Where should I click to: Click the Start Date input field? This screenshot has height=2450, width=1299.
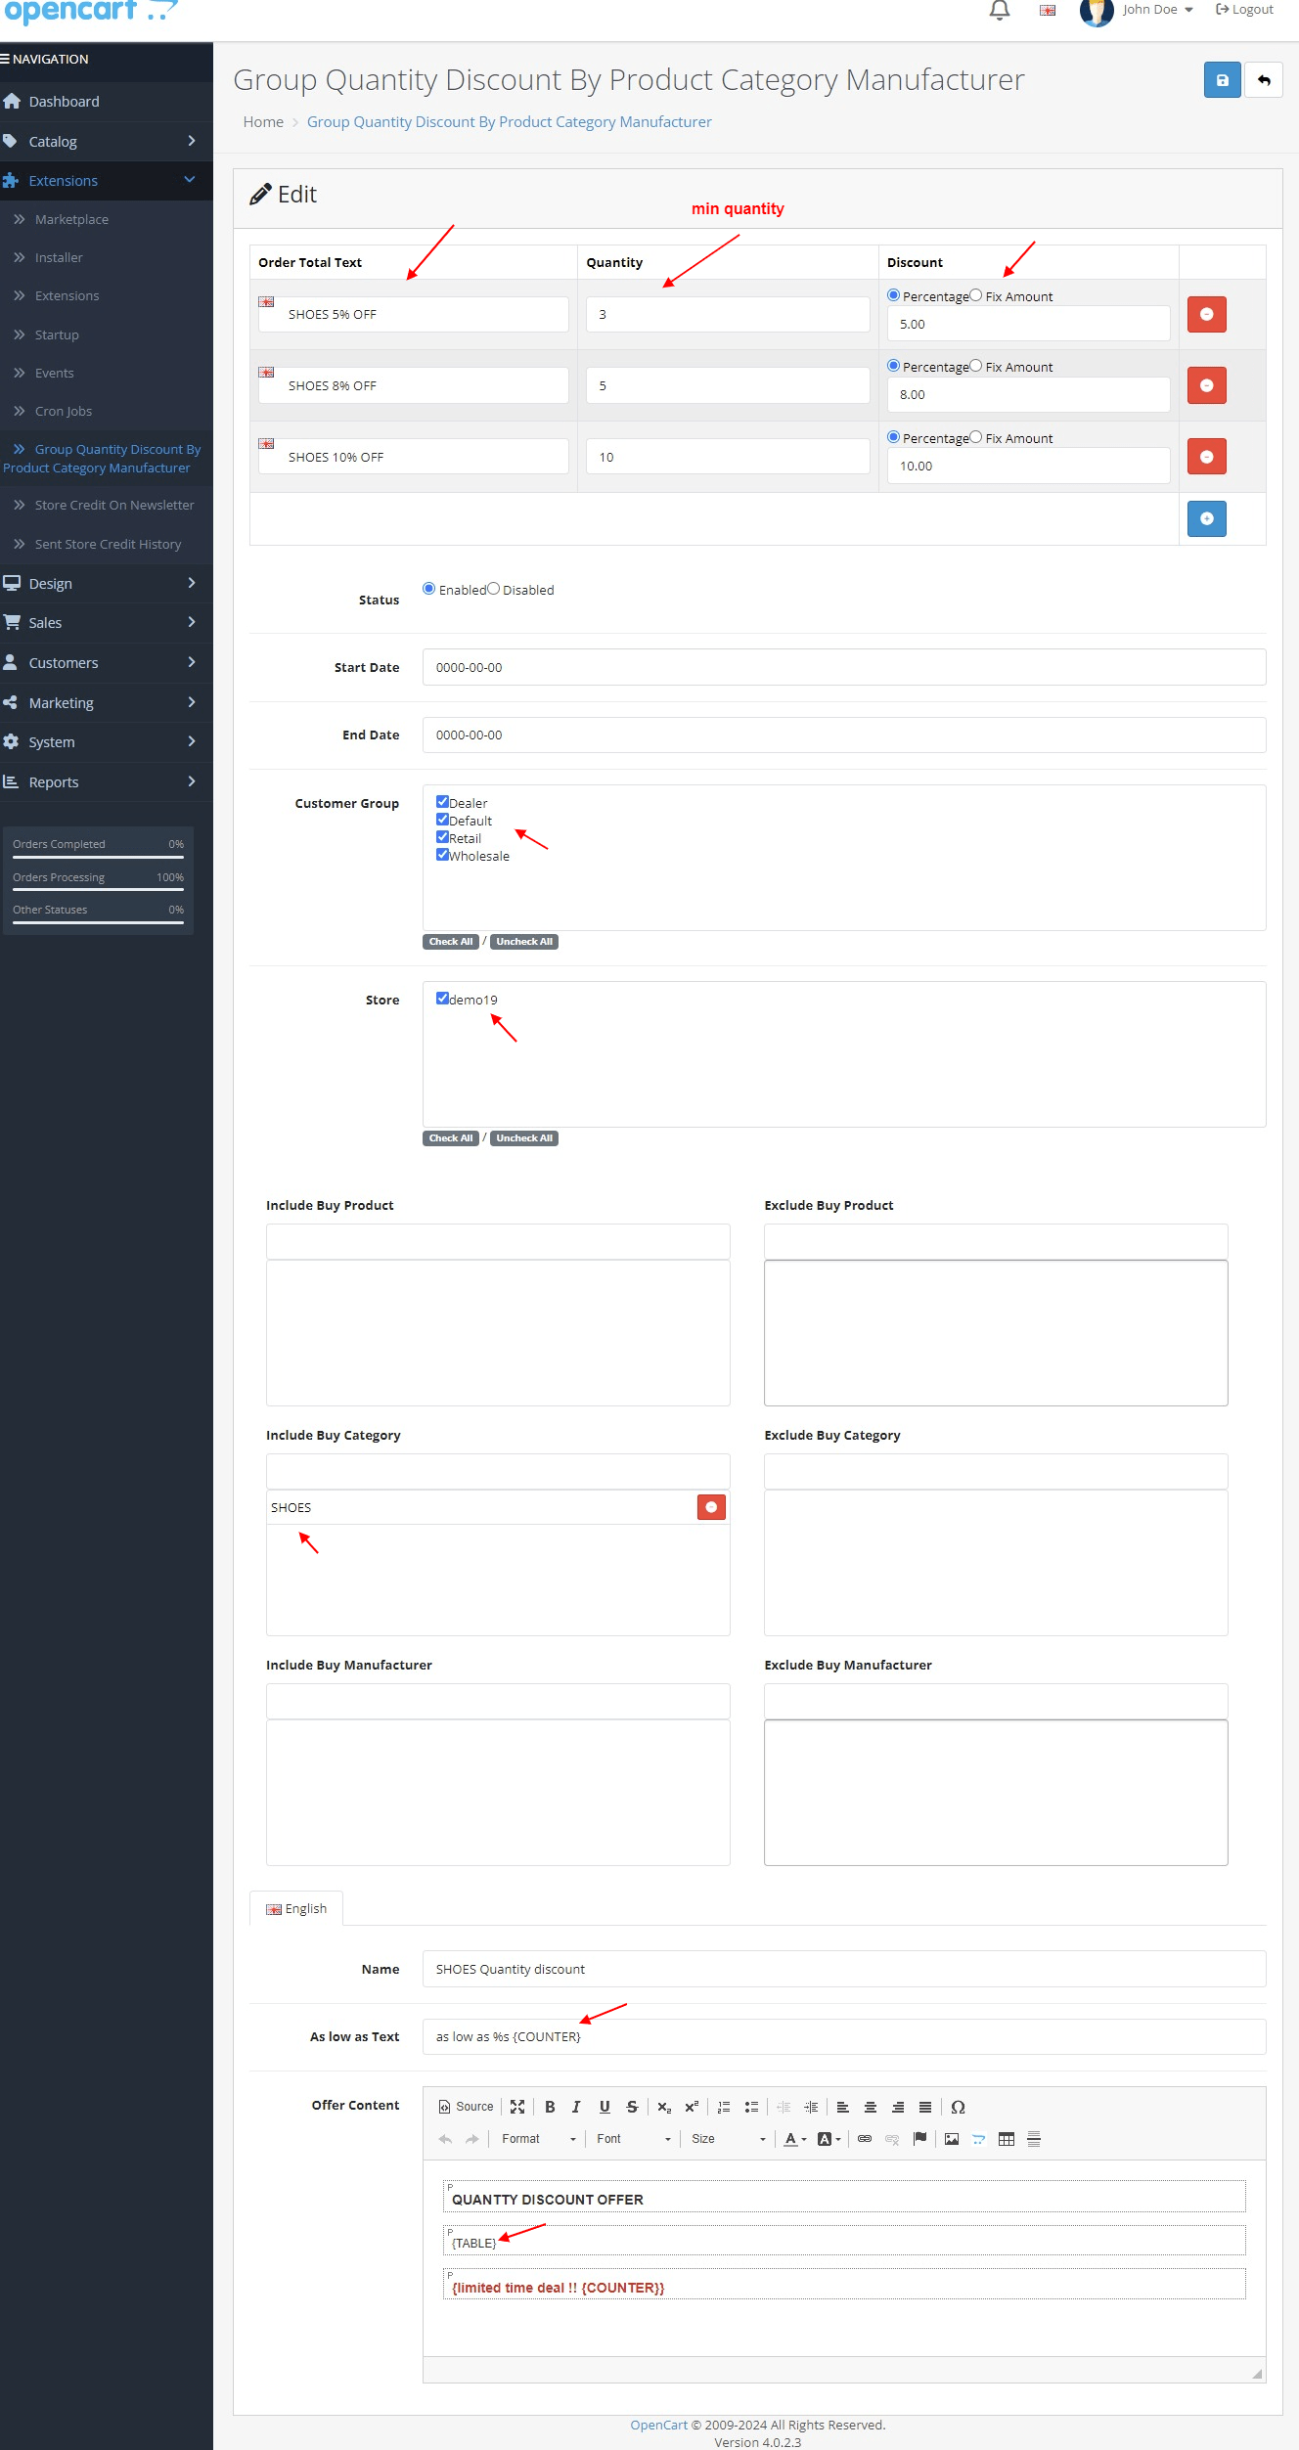[843, 668]
